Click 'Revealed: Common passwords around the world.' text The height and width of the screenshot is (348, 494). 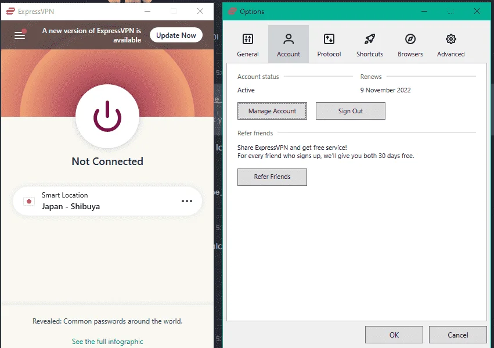(107, 321)
